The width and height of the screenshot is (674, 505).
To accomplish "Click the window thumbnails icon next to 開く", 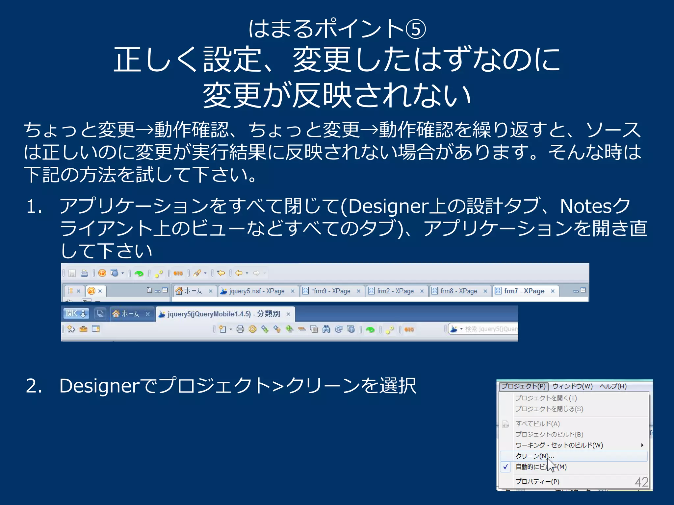I will click(x=100, y=313).
